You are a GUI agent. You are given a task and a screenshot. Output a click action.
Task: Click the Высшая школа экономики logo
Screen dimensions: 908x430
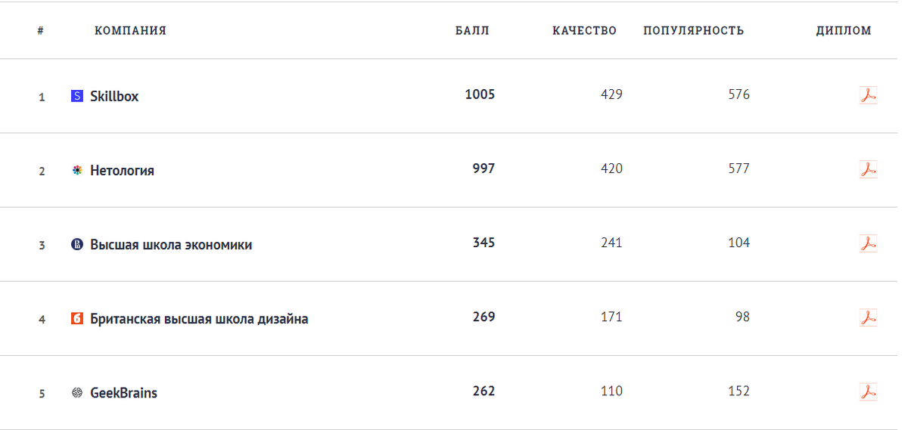[77, 244]
